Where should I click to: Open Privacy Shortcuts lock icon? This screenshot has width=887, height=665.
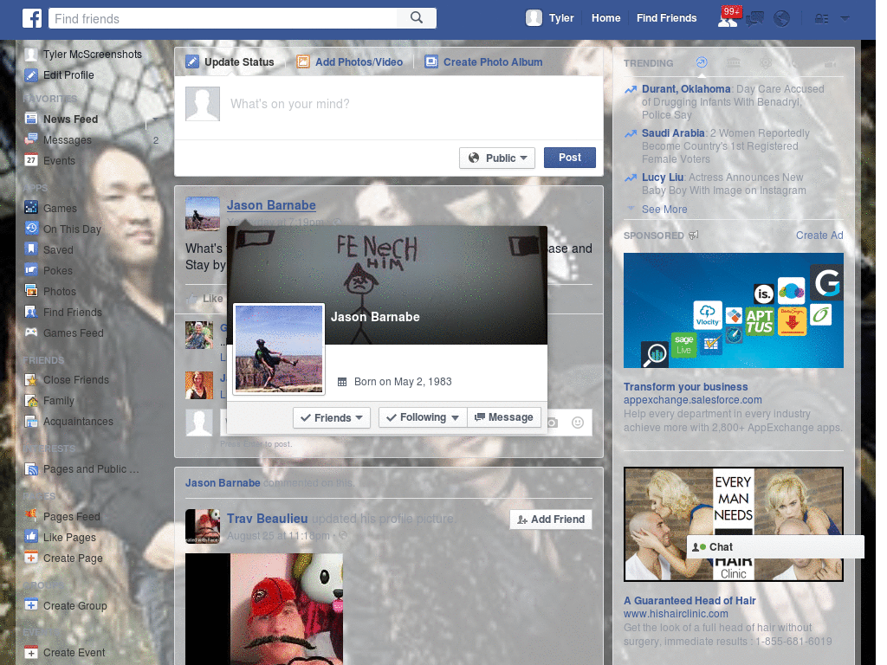pos(822,18)
